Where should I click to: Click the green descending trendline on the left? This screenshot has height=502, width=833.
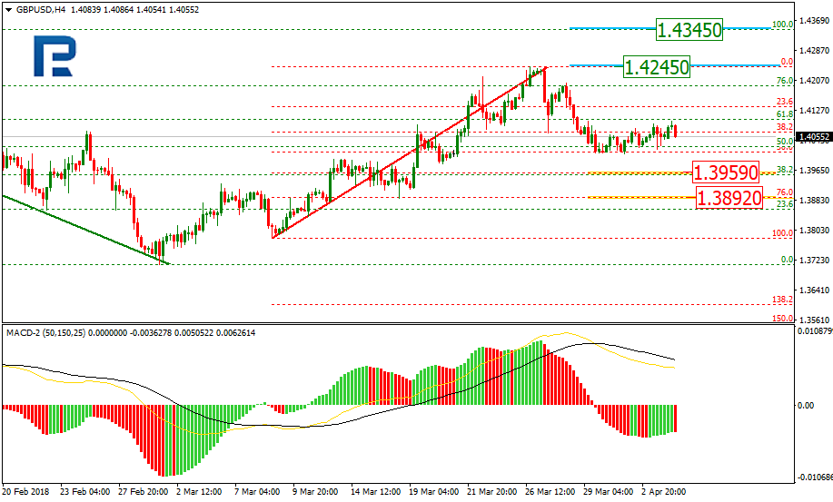tap(82, 227)
